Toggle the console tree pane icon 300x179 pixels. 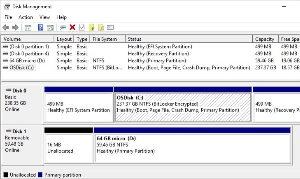pyautogui.click(x=28, y=28)
